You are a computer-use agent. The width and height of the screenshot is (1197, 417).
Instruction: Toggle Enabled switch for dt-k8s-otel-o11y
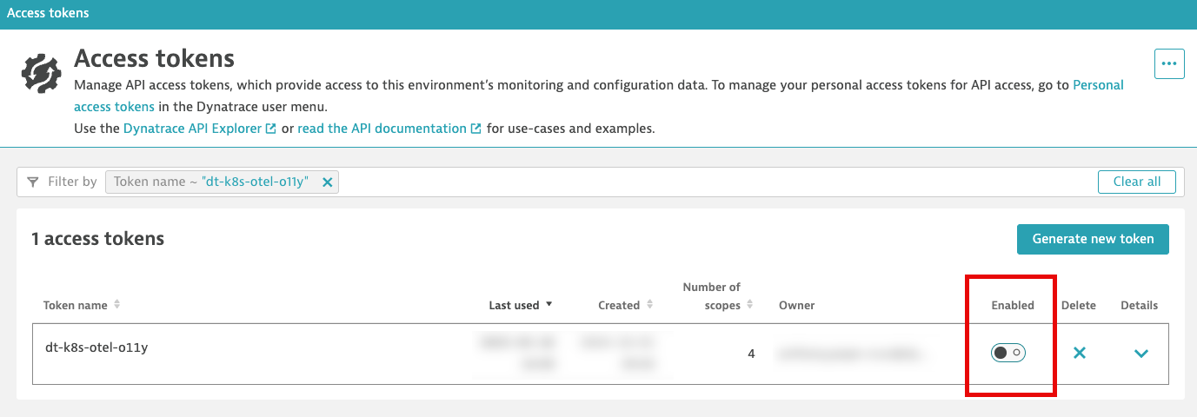tap(1008, 353)
